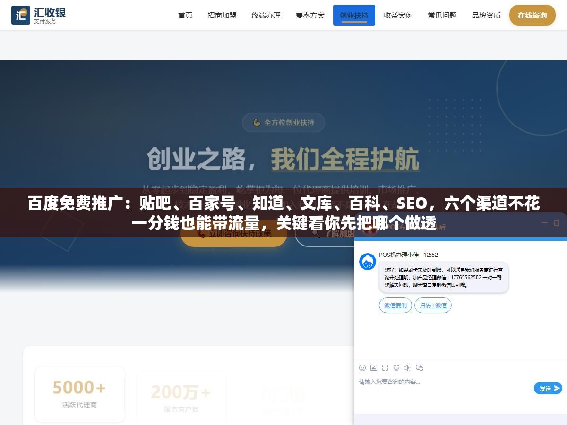Maximize the chat widget window

tap(557, 223)
